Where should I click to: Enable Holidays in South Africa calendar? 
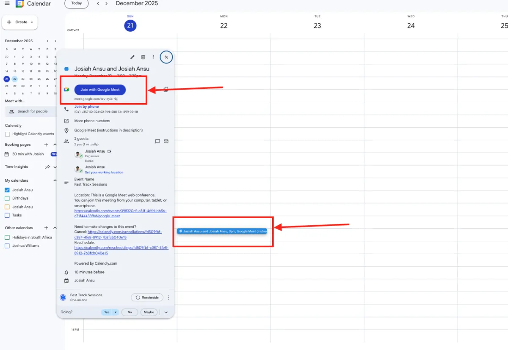[7, 238]
